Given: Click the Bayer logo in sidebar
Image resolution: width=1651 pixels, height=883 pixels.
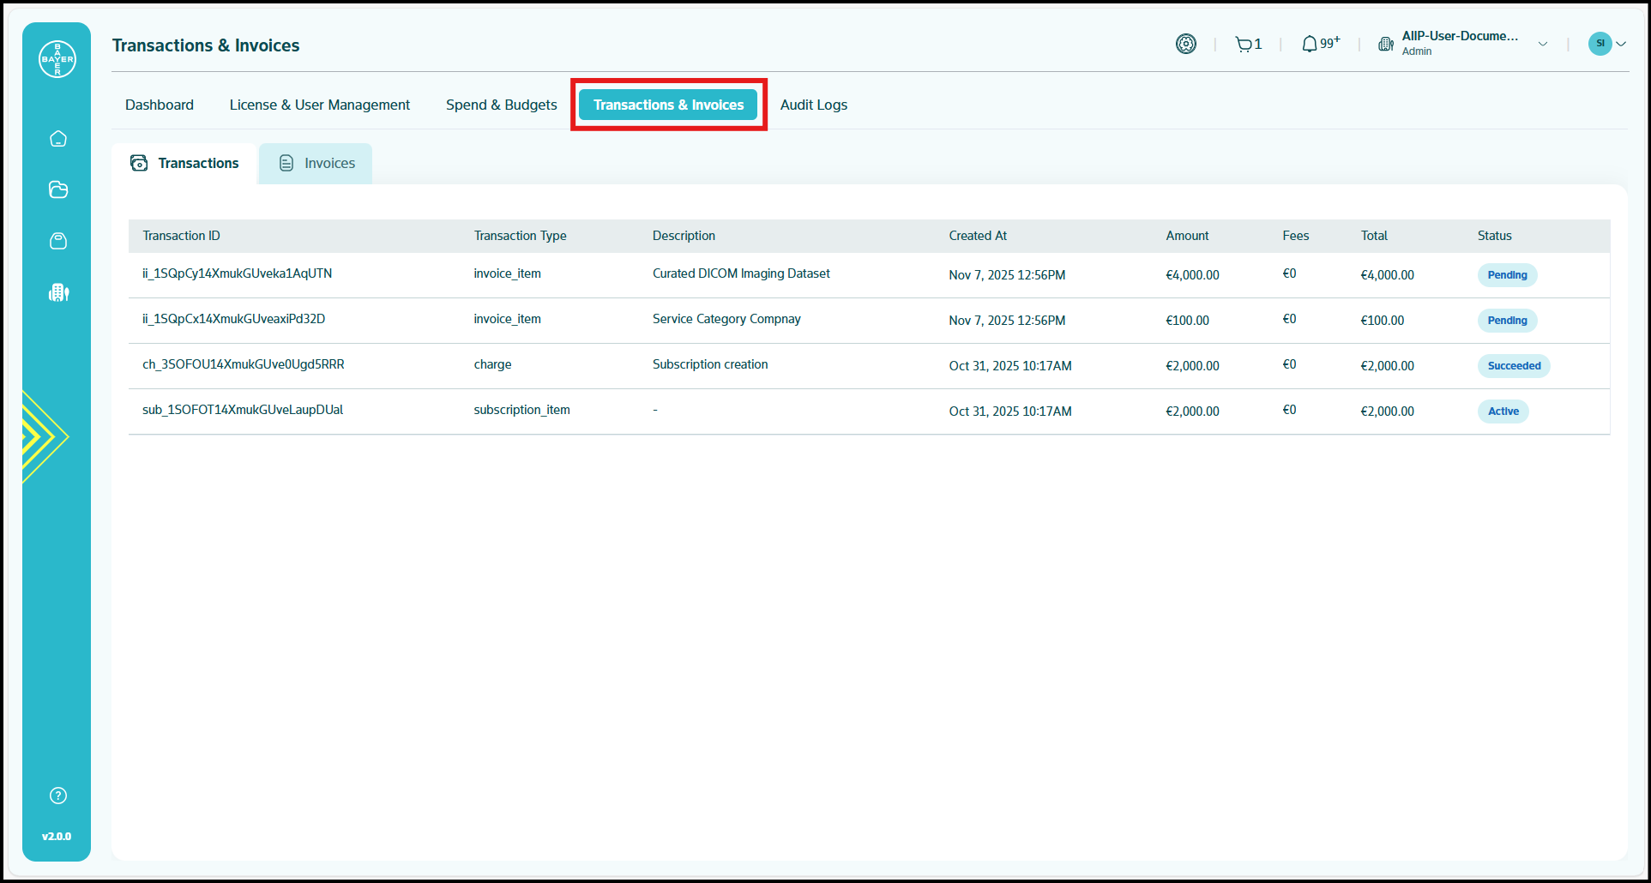Looking at the screenshot, I should click(x=57, y=59).
